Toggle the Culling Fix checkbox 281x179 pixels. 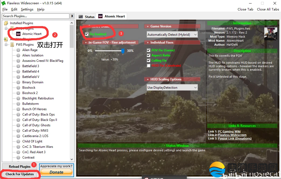pos(148,60)
